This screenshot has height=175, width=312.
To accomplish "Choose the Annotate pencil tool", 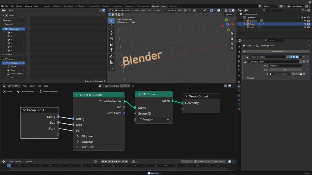I will 111,56.
